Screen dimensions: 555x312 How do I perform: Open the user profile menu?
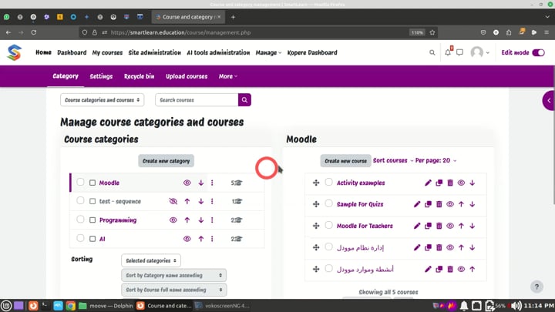(480, 52)
